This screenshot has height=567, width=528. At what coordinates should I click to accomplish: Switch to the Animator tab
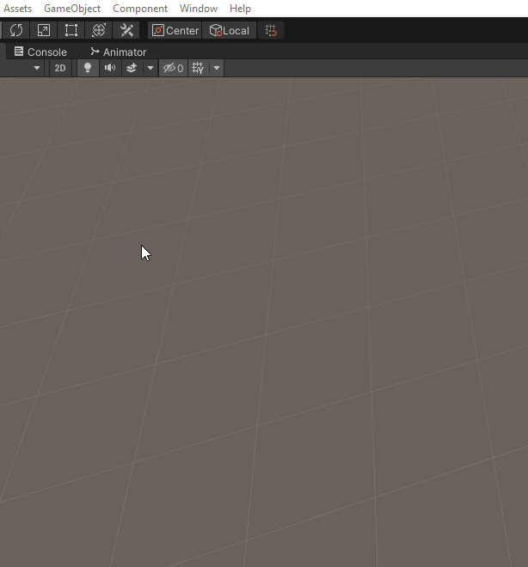pyautogui.click(x=119, y=52)
